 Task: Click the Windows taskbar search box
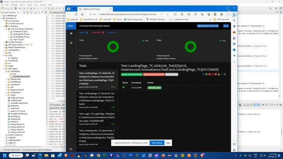tap(16, 155)
